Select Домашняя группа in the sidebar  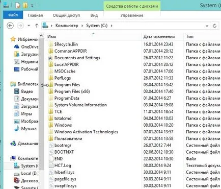coord(24,144)
